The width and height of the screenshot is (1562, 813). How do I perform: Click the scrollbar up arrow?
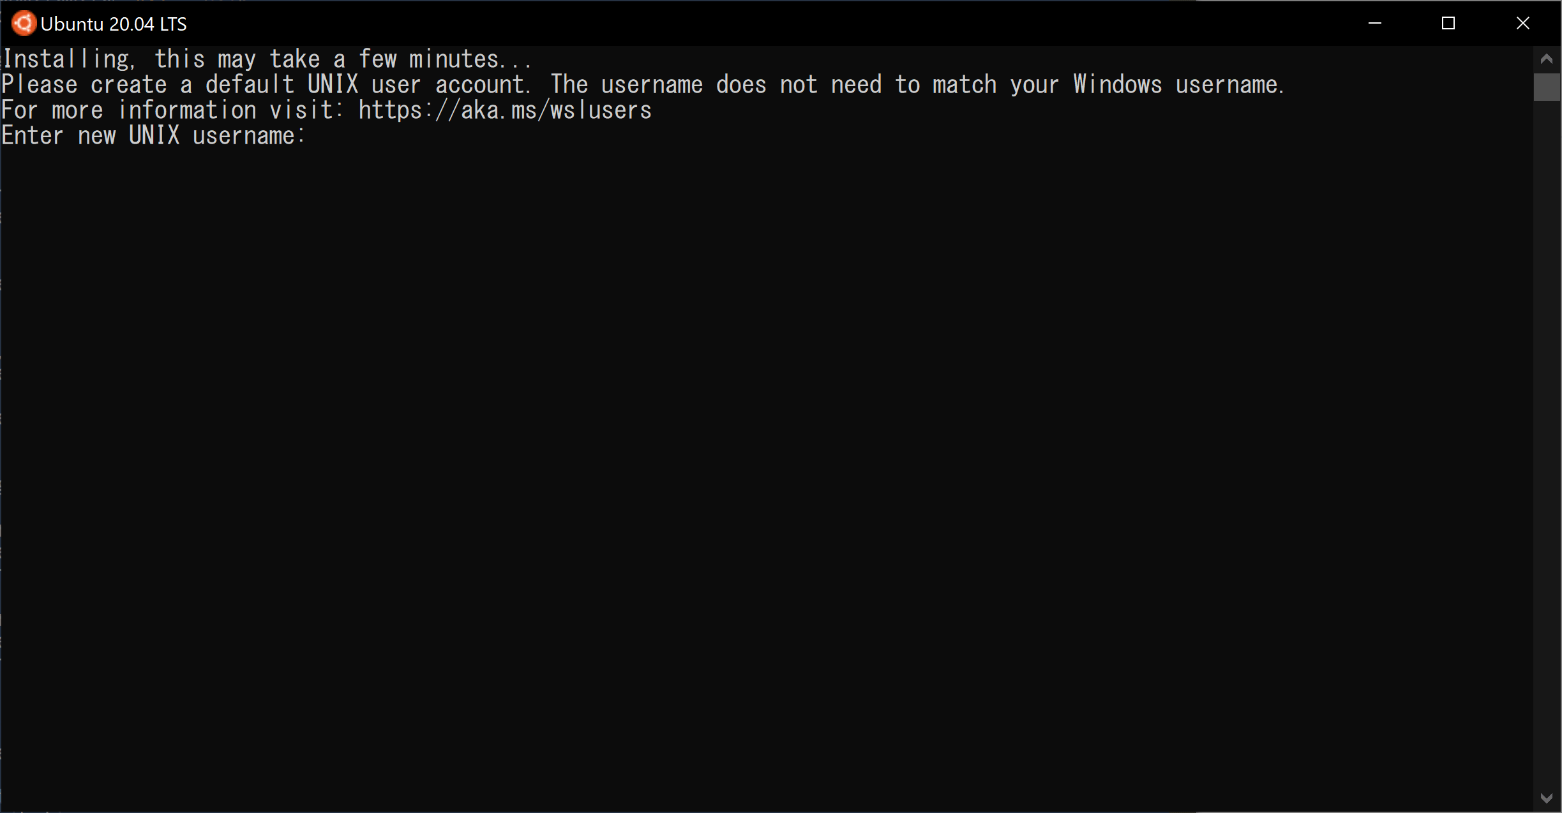pos(1547,59)
